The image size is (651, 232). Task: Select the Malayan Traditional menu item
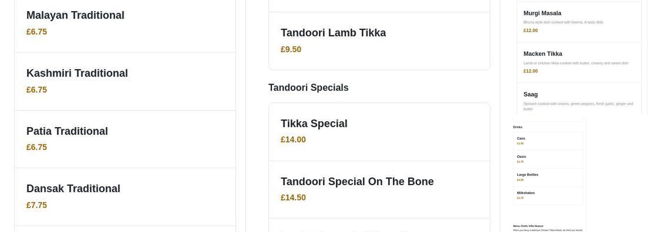click(x=75, y=15)
